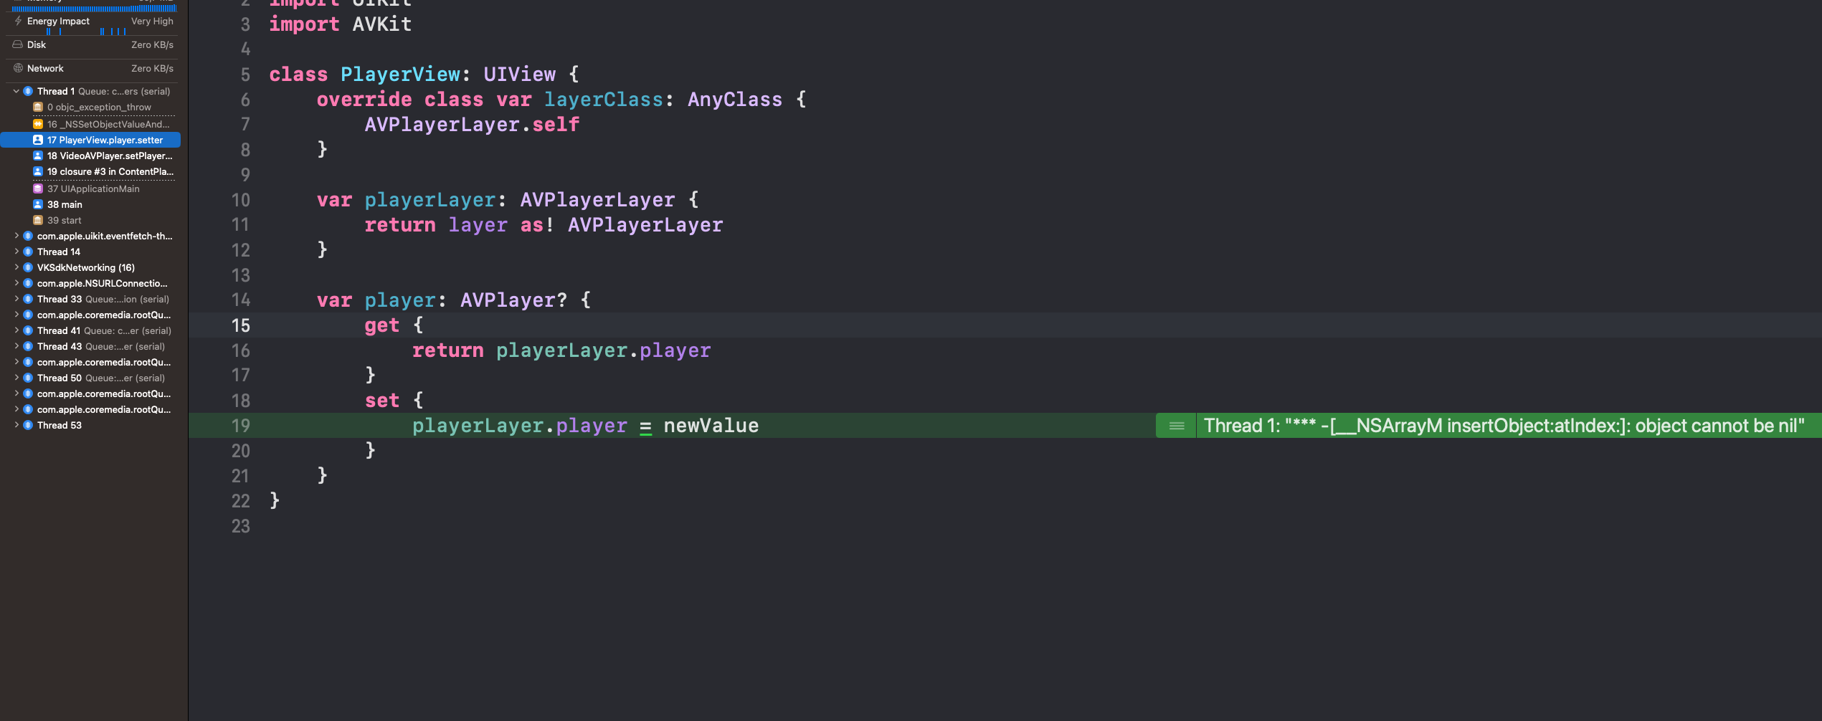Expand the com.apple.uikit.eventfetch thread

(16, 236)
